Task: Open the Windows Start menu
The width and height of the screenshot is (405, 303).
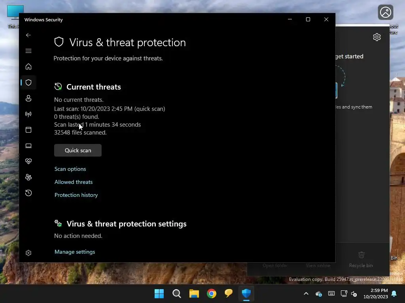Action: click(x=159, y=294)
